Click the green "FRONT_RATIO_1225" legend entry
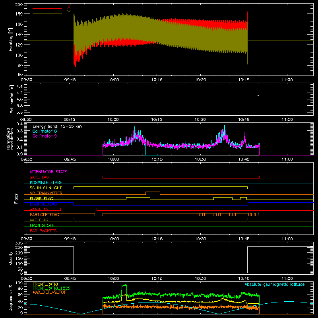Image resolution: width=318 pixels, height=318 pixels. click(51, 288)
